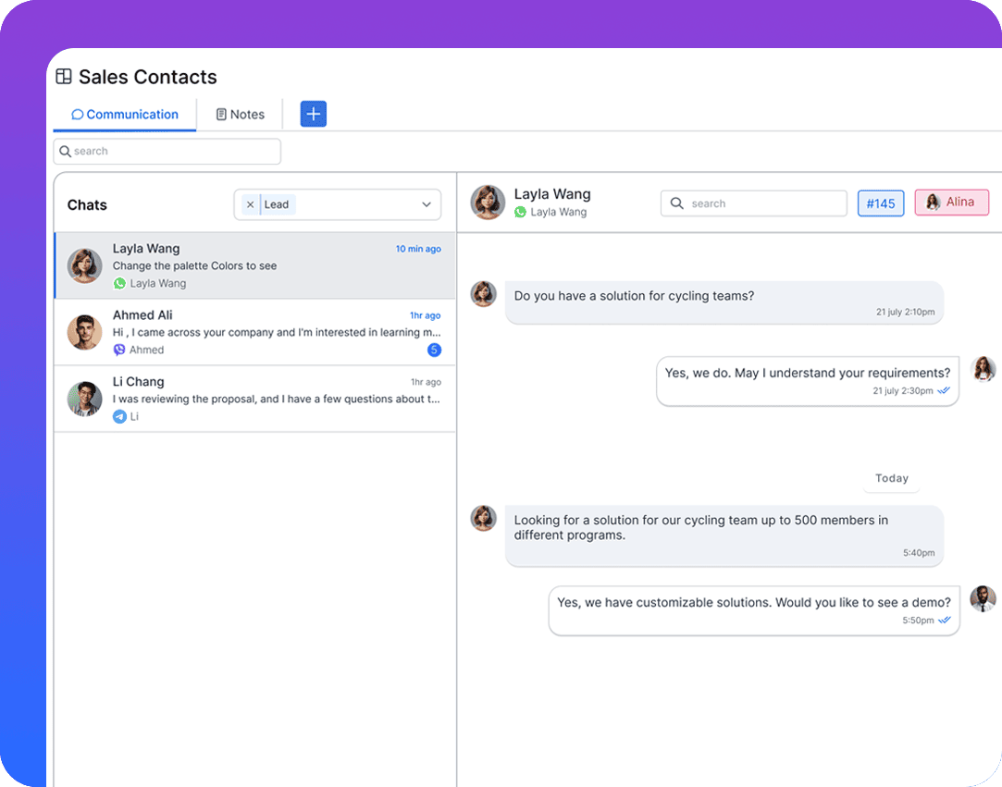Open Li Chang's chat conversation
Image resolution: width=1002 pixels, height=787 pixels.
coord(255,399)
